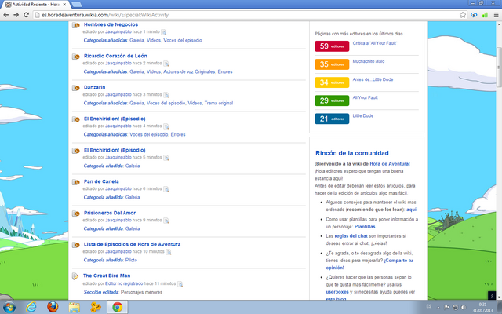Open 'reglas del chat' link
The height and width of the screenshot is (314, 502).
coord(351,236)
